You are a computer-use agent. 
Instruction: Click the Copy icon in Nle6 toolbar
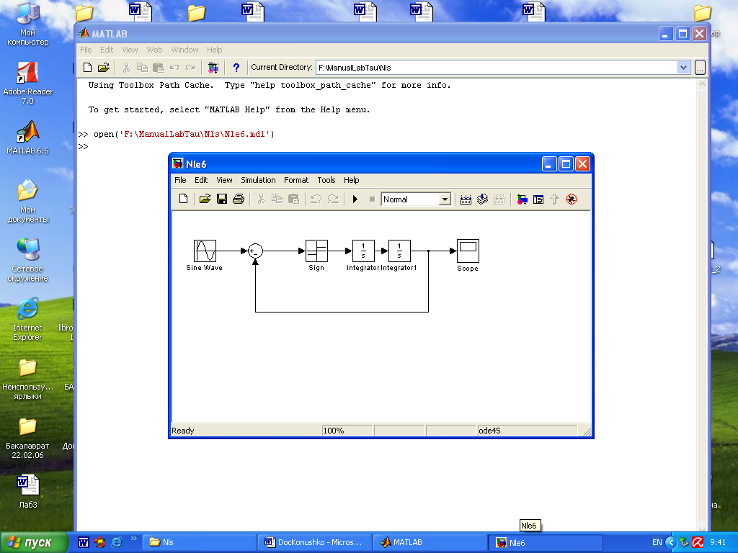(x=277, y=199)
